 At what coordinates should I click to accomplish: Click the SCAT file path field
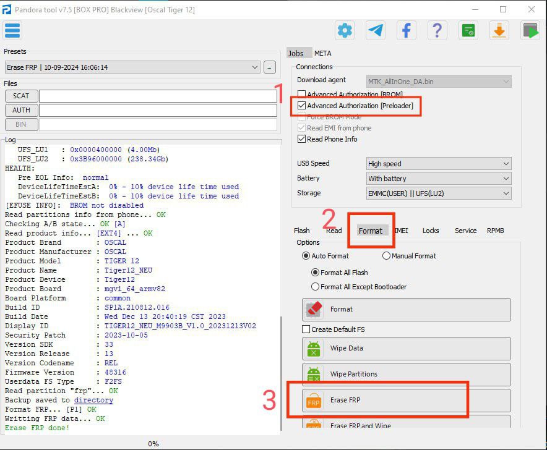point(158,96)
